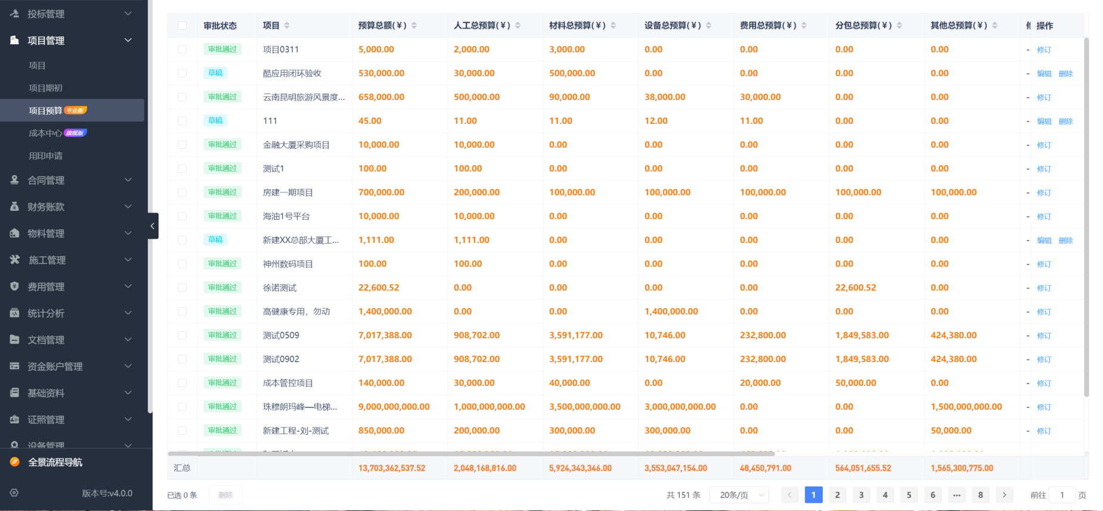Click the 前往 page number input field

(x=1062, y=495)
